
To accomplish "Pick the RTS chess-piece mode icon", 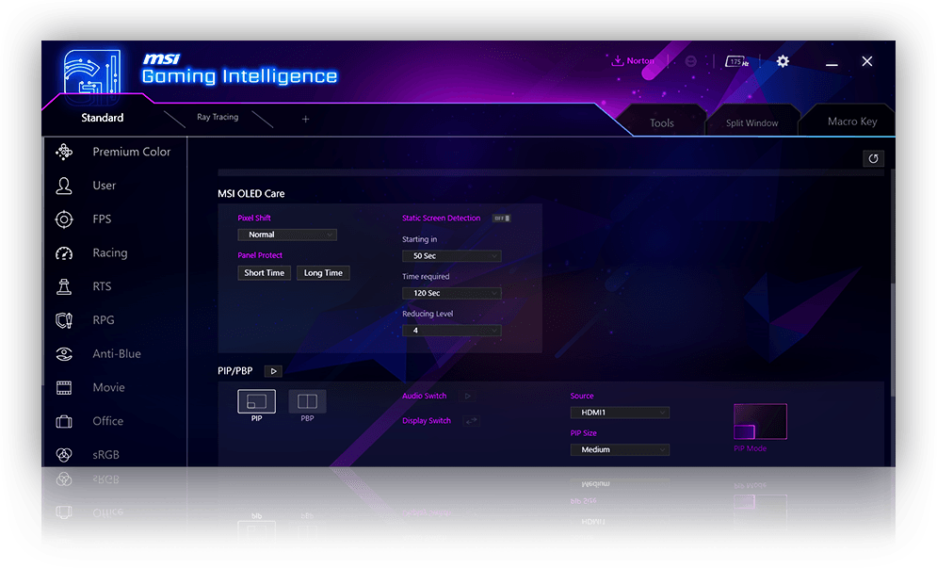I will 64,287.
